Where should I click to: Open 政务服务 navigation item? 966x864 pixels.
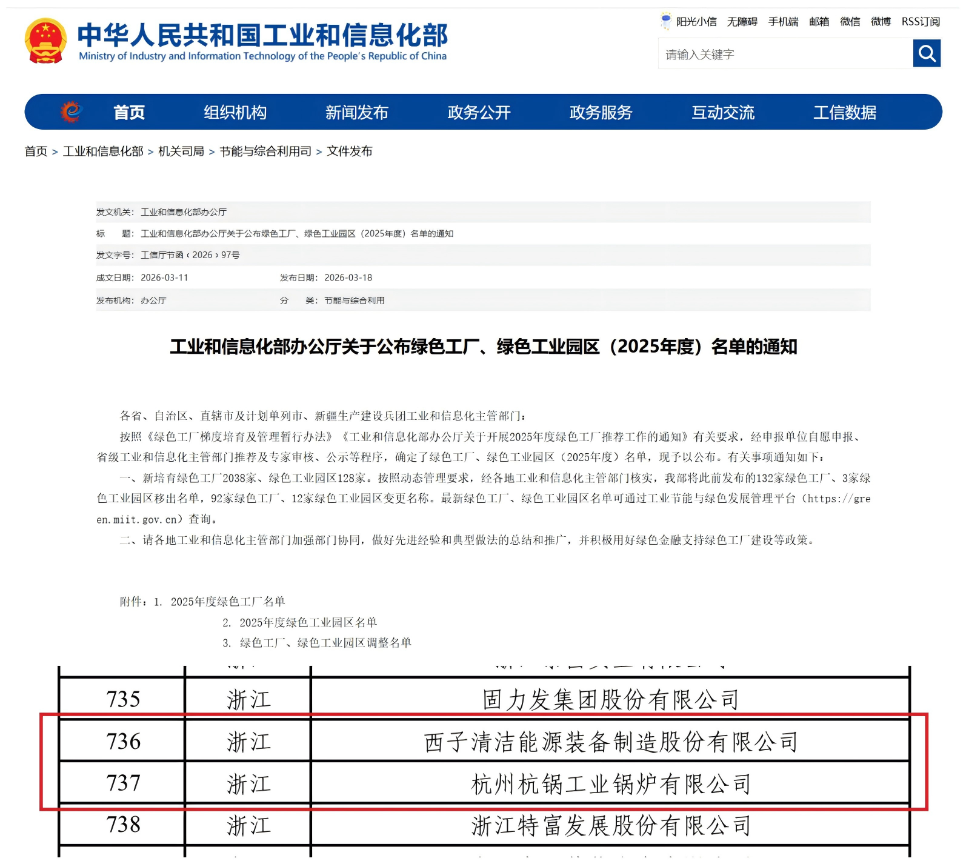(x=601, y=112)
